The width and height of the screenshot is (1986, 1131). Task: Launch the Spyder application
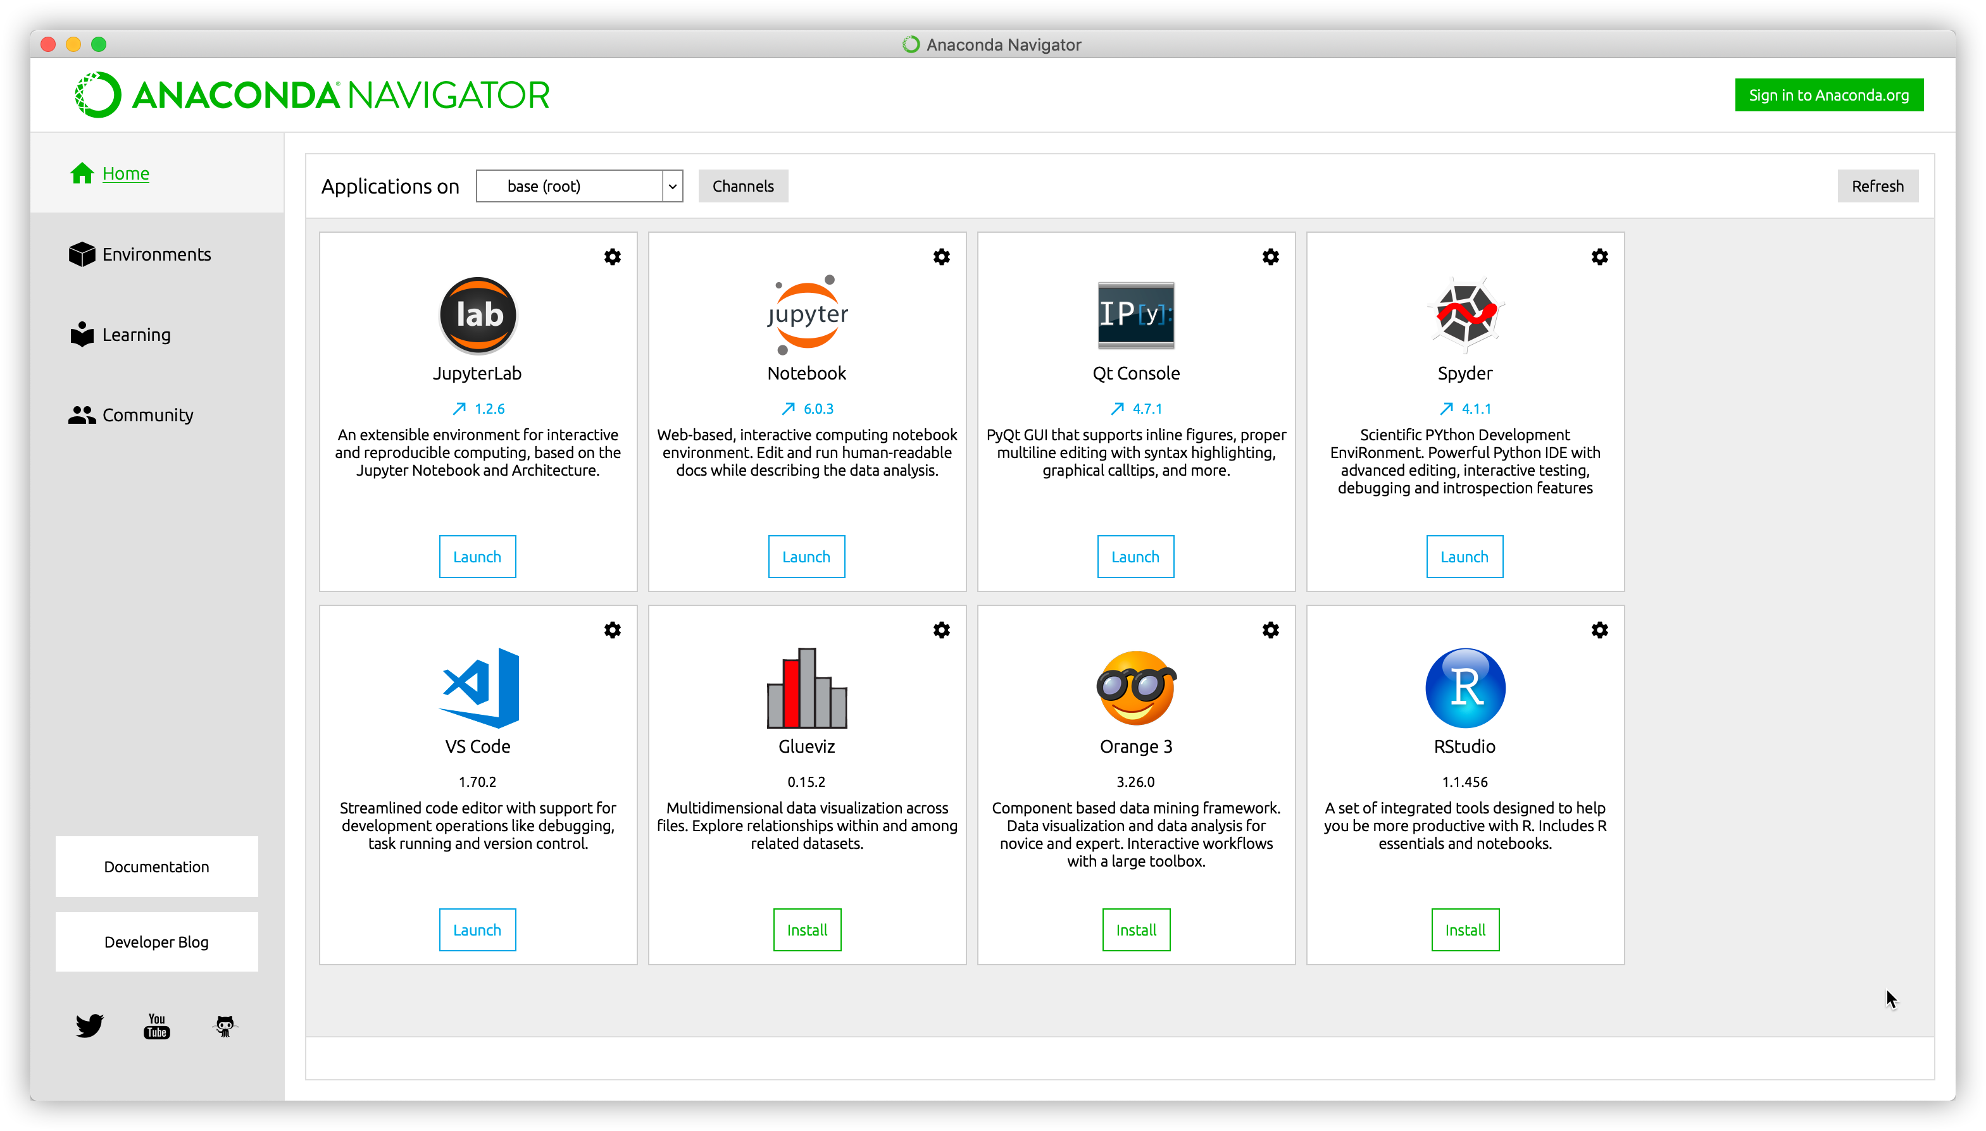[x=1464, y=557]
